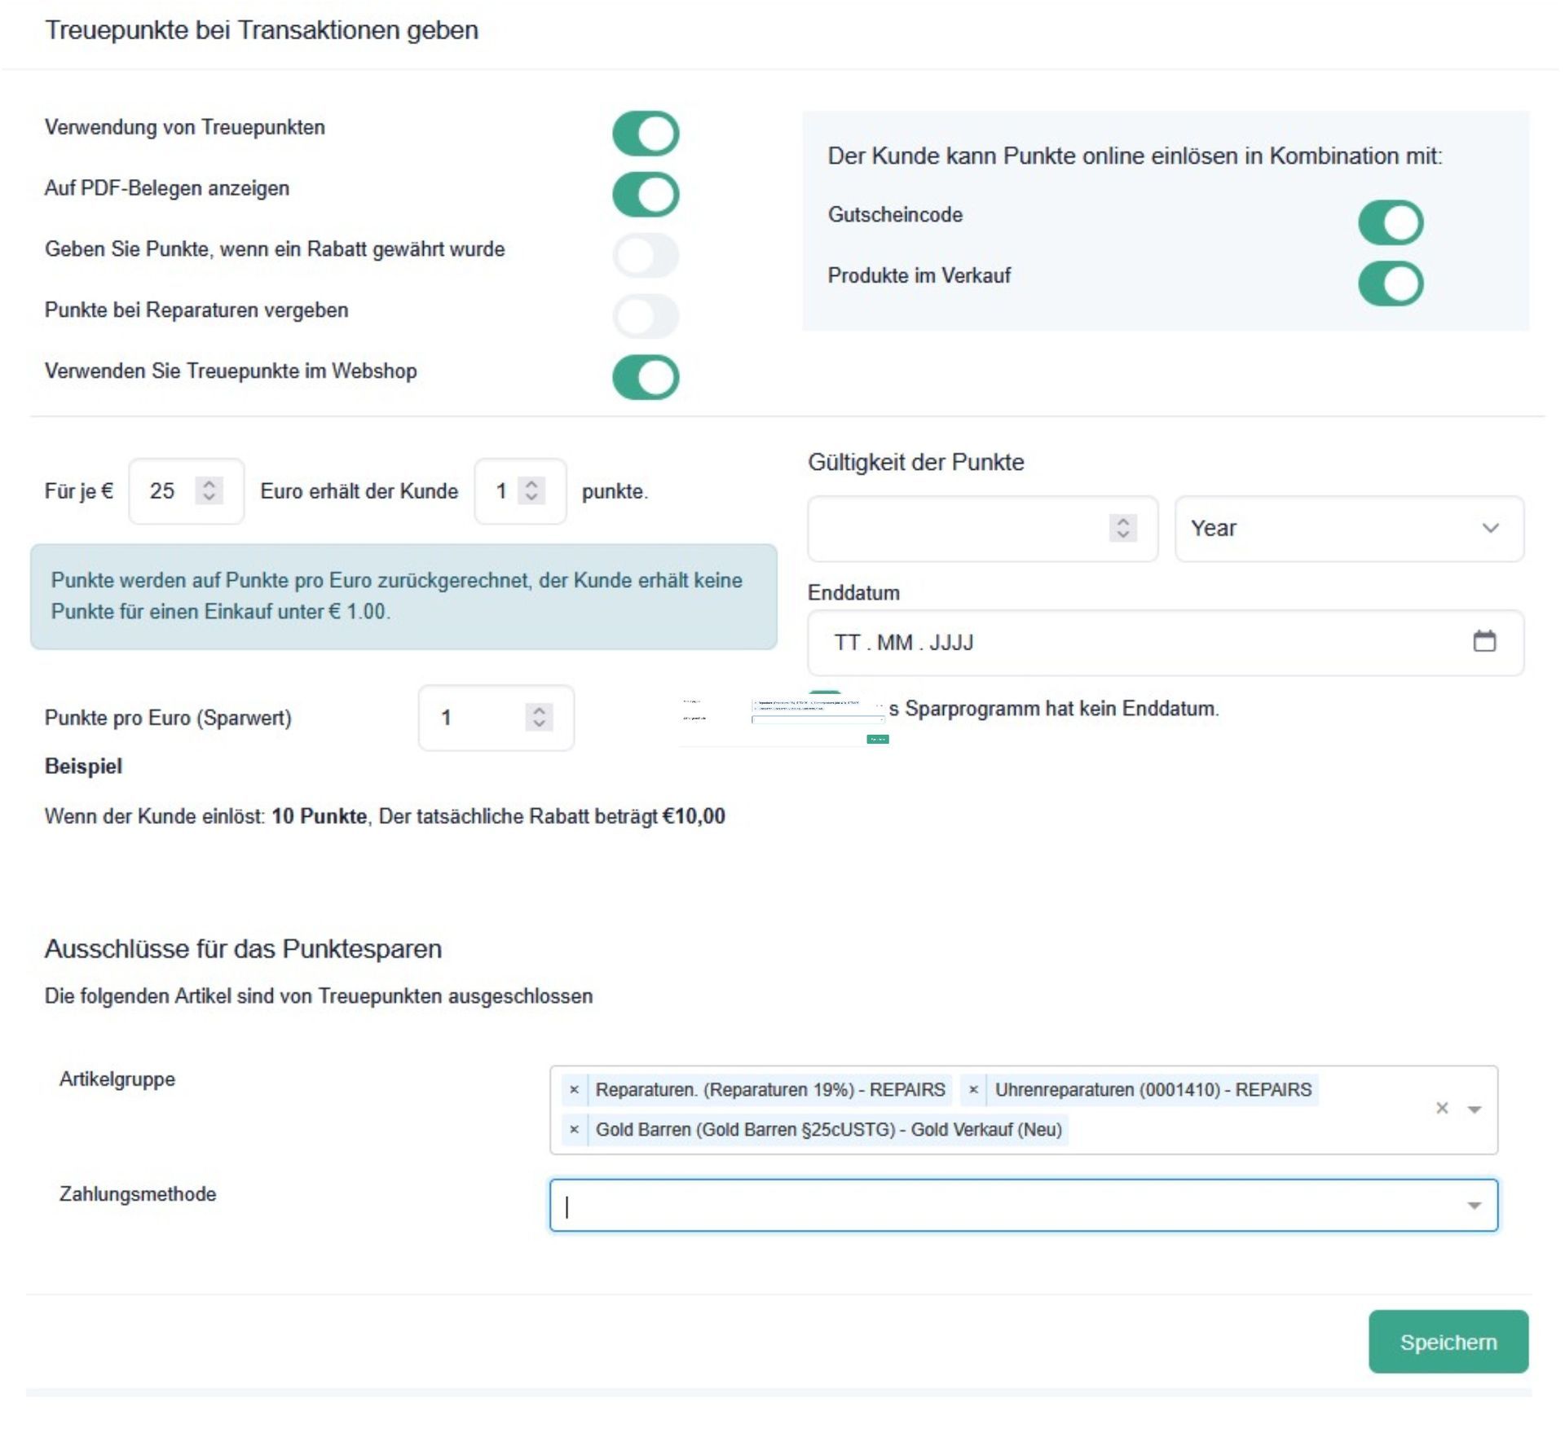Clear all Artikelgruppe selections

[x=1442, y=1109]
